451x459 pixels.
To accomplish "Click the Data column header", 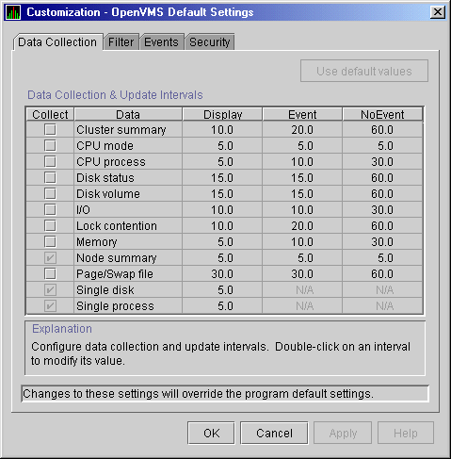I will 128,114.
